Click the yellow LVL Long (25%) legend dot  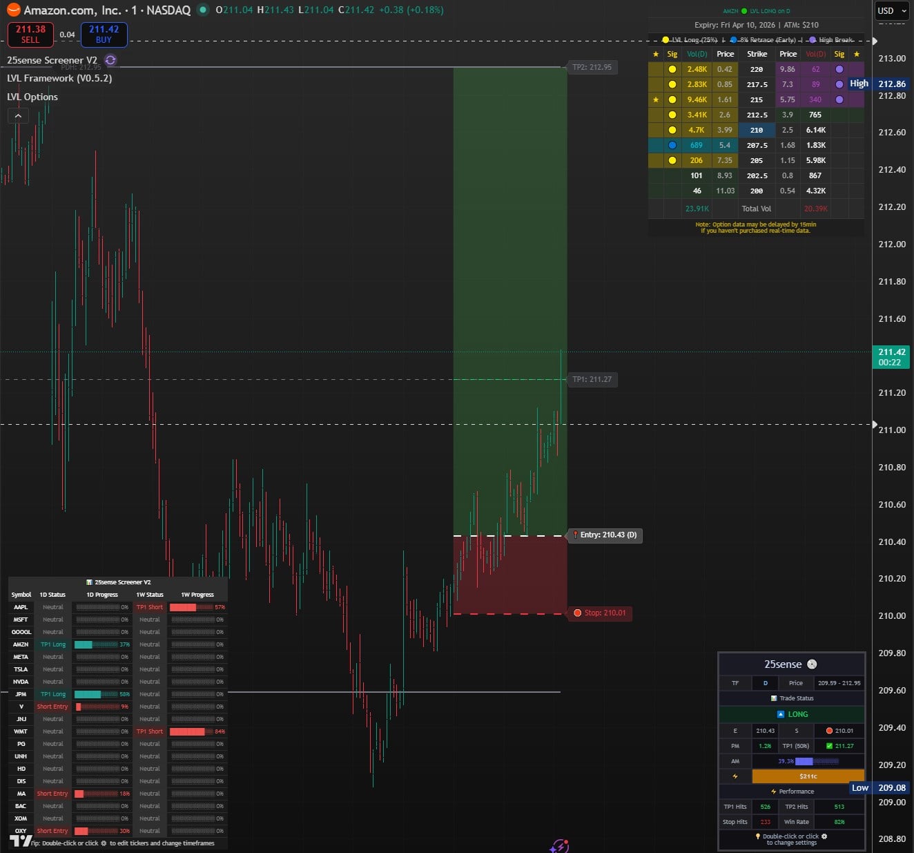pos(665,40)
